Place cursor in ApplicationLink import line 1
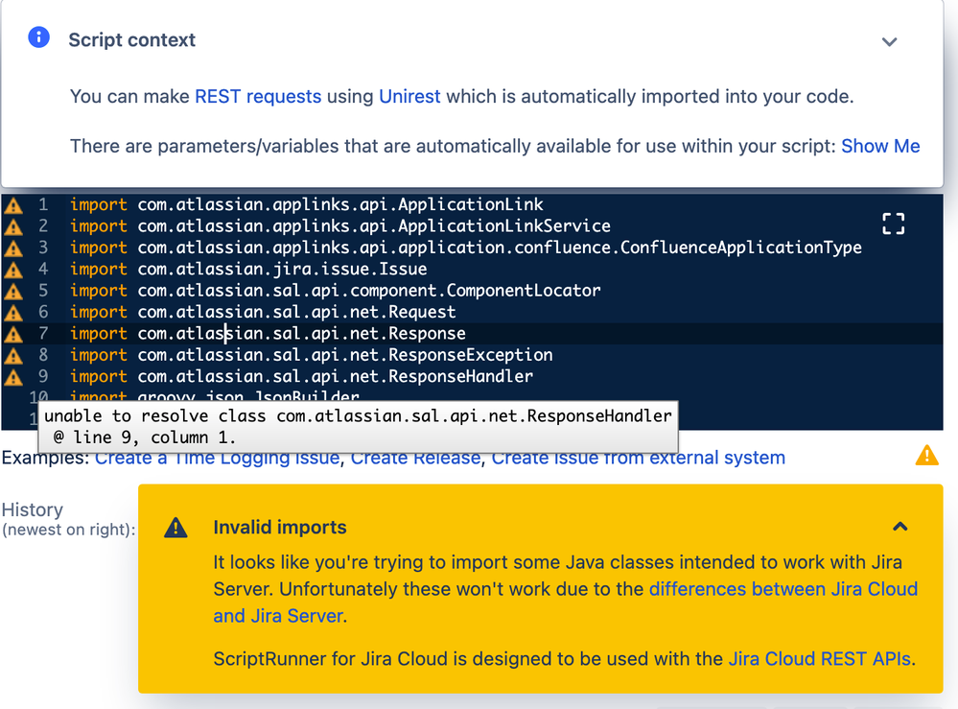Screen dimensions: 958x709 coord(306,204)
